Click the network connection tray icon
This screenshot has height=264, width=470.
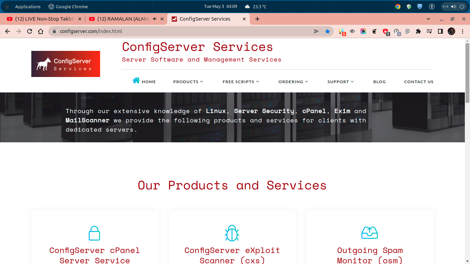click(445, 7)
